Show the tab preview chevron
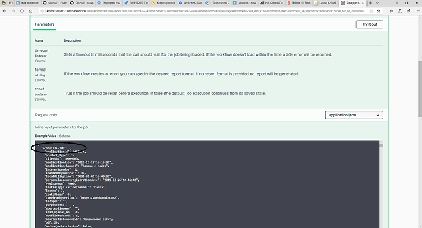The width and height of the screenshot is (422, 228). point(377,3)
